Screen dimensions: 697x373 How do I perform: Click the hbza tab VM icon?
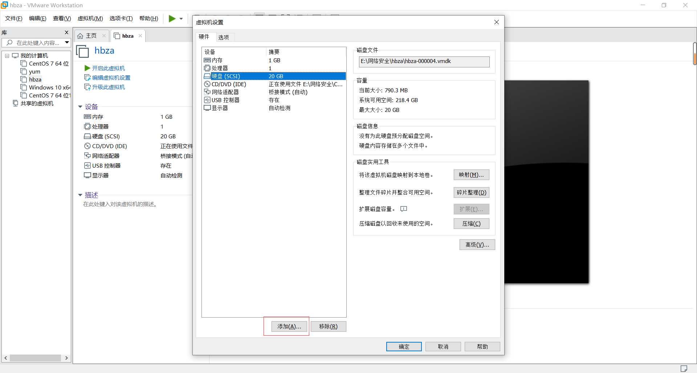coord(117,36)
